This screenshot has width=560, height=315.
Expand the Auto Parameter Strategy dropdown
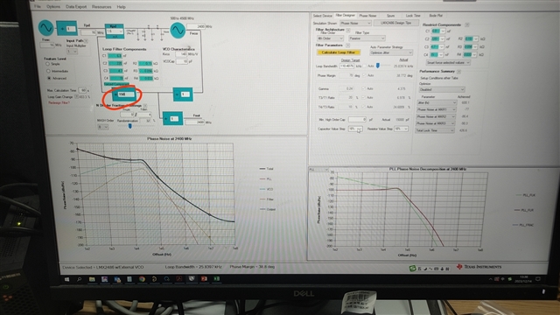[x=391, y=52]
